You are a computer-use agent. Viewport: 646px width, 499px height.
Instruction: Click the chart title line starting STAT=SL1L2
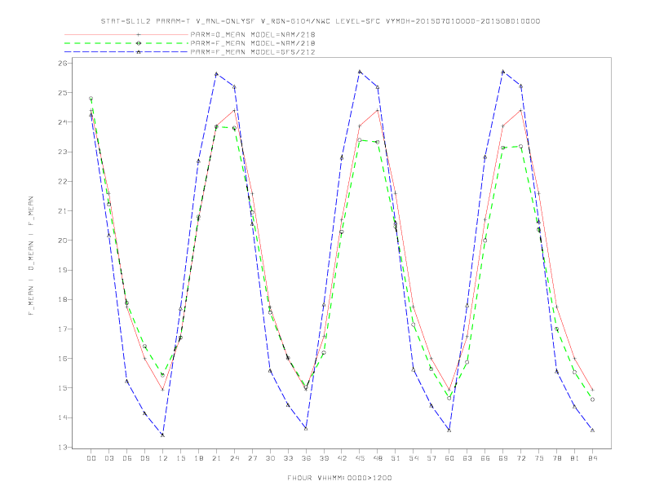tap(320, 21)
